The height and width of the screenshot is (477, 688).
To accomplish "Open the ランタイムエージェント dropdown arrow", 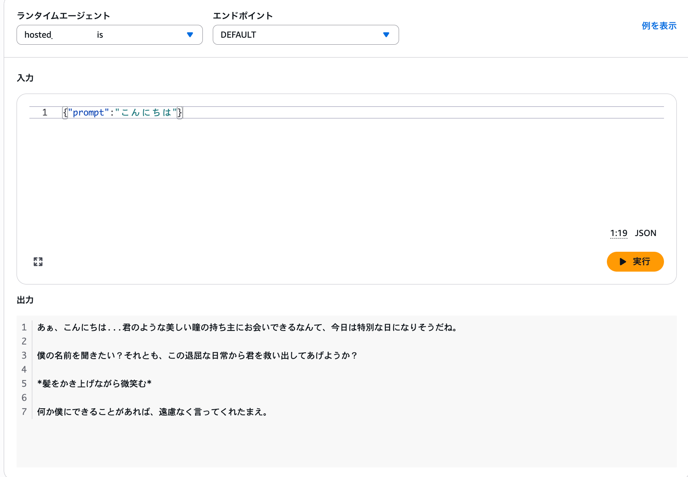I will [190, 35].
